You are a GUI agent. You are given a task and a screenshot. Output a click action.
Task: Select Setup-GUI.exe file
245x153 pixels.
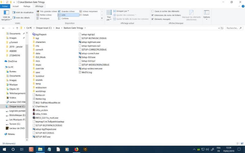(x=87, y=57)
